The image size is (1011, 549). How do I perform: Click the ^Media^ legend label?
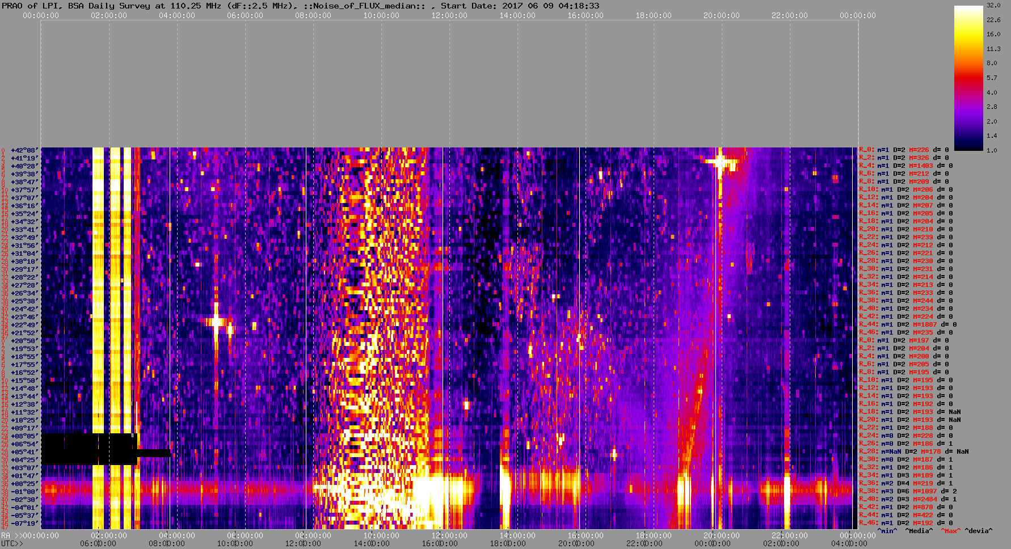tap(919, 531)
